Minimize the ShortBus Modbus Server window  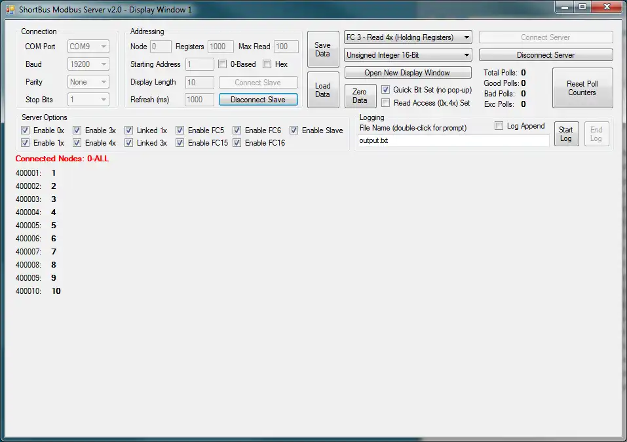point(565,7)
